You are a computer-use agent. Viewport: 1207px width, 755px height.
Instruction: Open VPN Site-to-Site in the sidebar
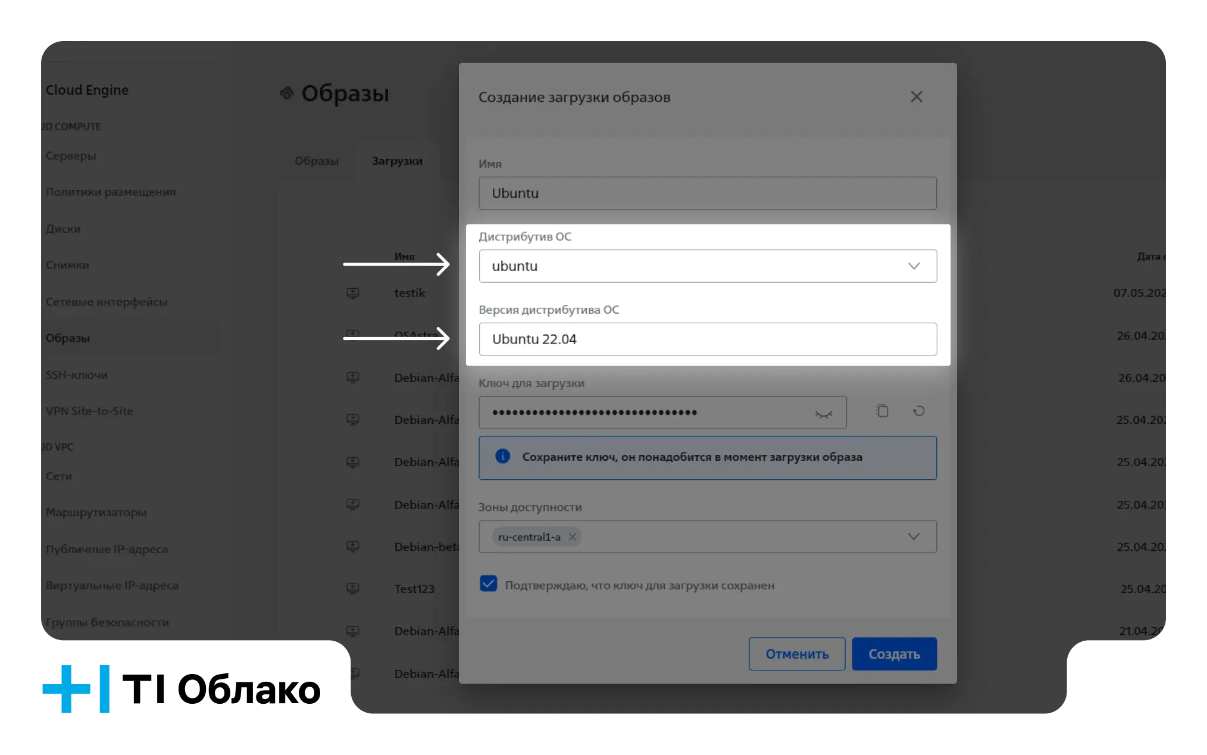click(x=89, y=411)
